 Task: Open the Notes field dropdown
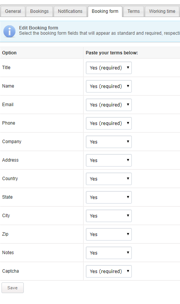point(109,253)
